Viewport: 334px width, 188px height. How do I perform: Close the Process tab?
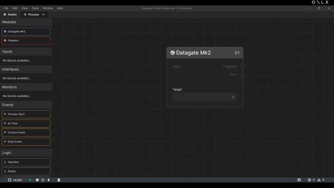tap(43, 15)
